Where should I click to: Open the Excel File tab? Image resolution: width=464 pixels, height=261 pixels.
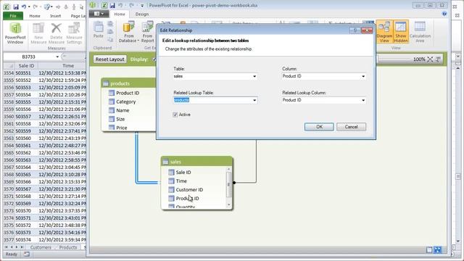(13, 16)
